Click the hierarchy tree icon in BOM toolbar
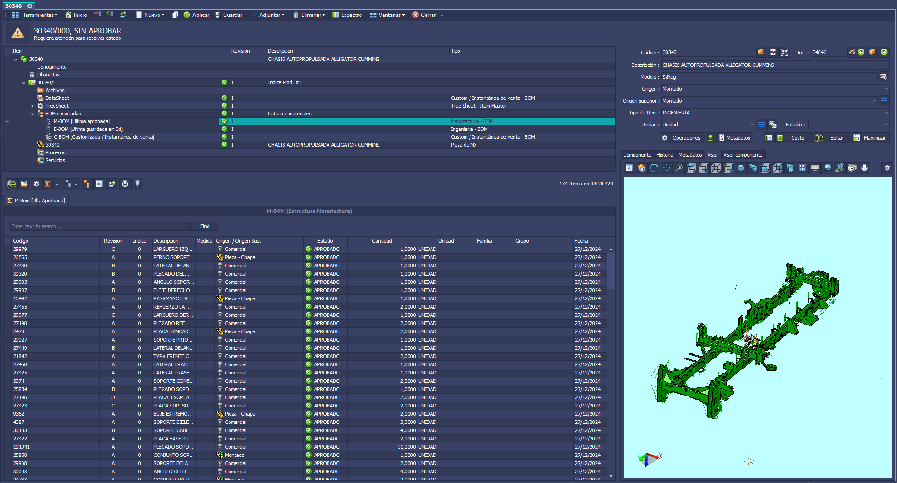The height and width of the screenshot is (483, 897). (x=87, y=184)
